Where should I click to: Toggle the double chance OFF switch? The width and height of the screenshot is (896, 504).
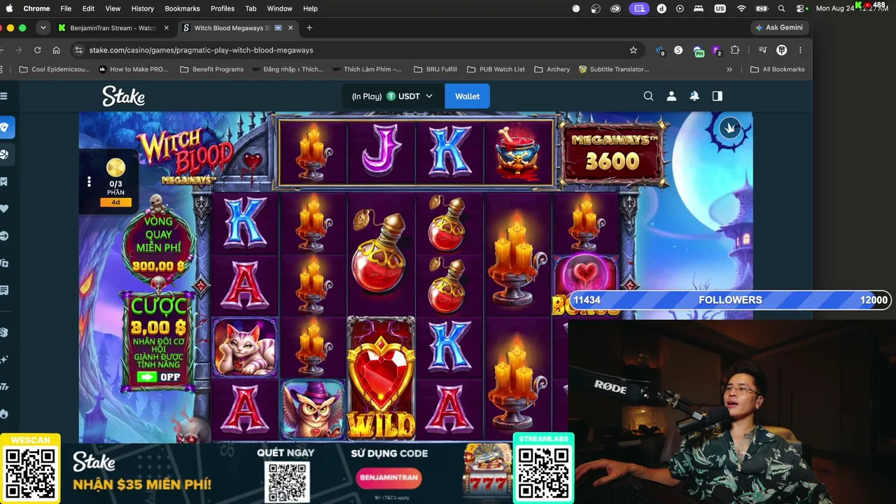click(159, 377)
